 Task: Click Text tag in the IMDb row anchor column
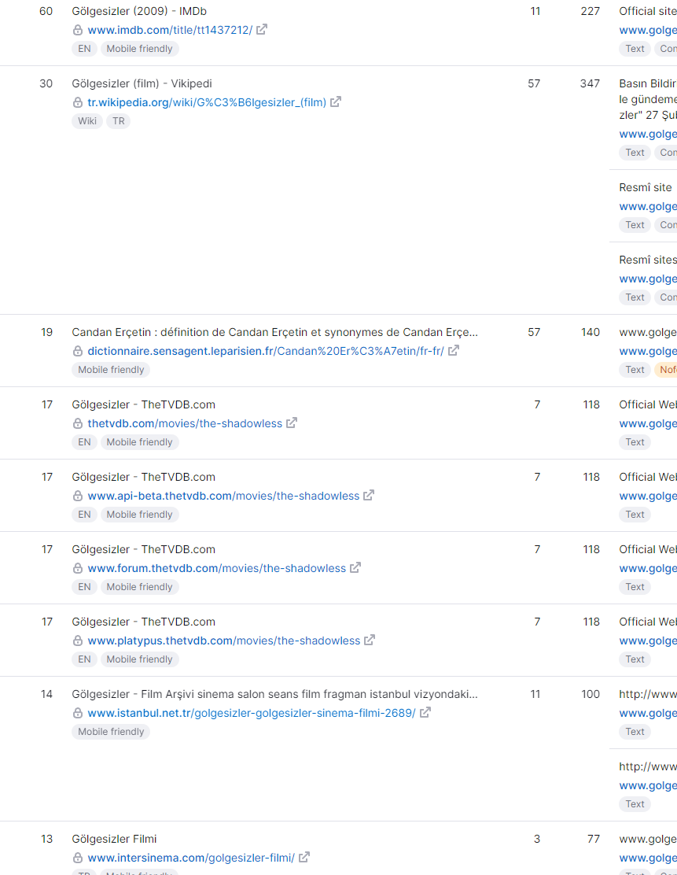coord(635,49)
